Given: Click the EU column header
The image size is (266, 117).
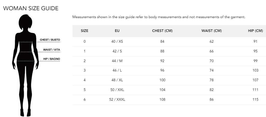Looking at the screenshot, I should point(117,31).
